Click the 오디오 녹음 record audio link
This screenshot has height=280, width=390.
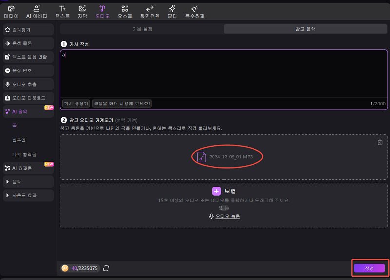tap(228, 216)
